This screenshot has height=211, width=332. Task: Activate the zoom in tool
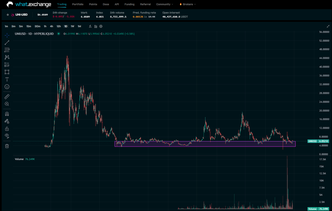(x=7, y=104)
